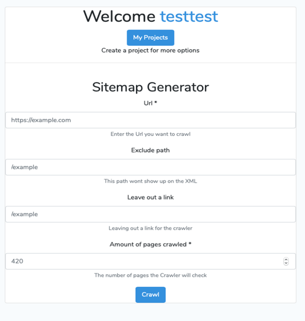Click Create a project for more options text
Viewport: 305px width, 321px height.
click(150, 50)
